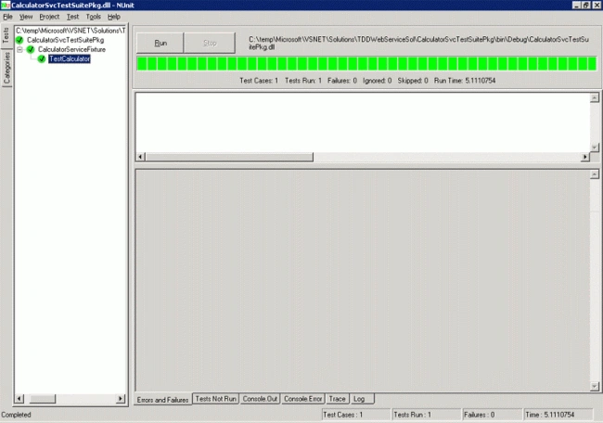The image size is (603, 423).
Task: Click the green test progress bar
Action: [x=366, y=63]
